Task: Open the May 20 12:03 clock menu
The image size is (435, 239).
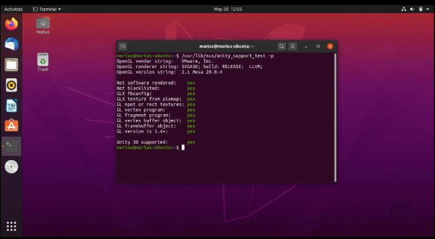Action: point(228,9)
